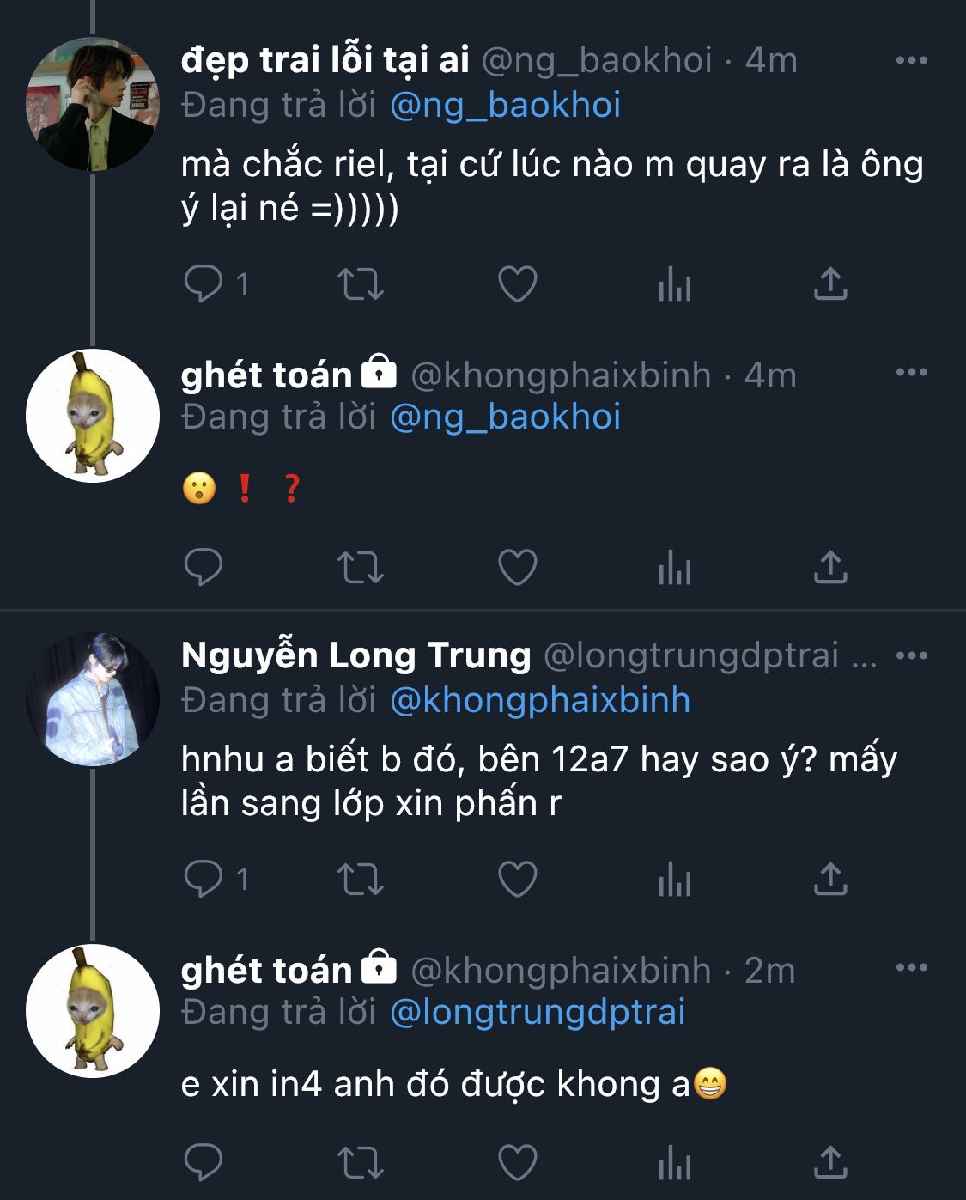Viewport: 966px width, 1200px height.
Task: Reply to the 'e xin in4' tweet
Action: tap(204, 1162)
